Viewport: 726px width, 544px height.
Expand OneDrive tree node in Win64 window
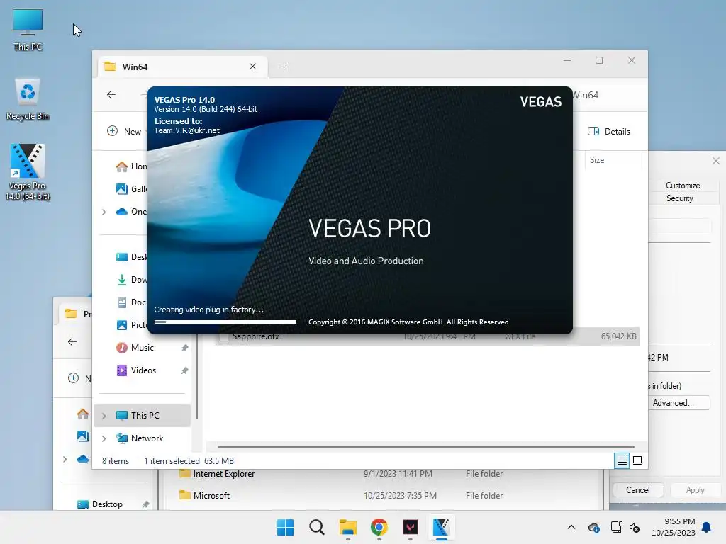click(104, 212)
